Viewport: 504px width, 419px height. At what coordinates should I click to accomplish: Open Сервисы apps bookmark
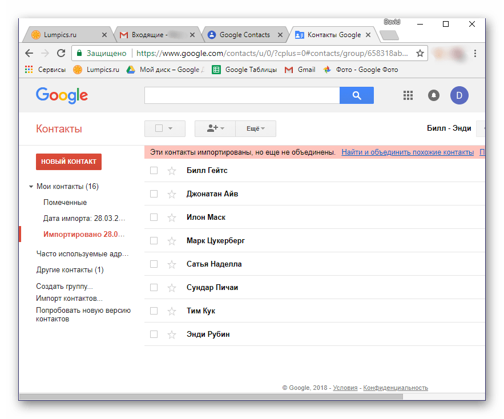[45, 70]
